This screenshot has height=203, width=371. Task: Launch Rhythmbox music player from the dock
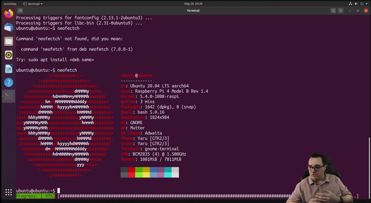tap(8, 55)
